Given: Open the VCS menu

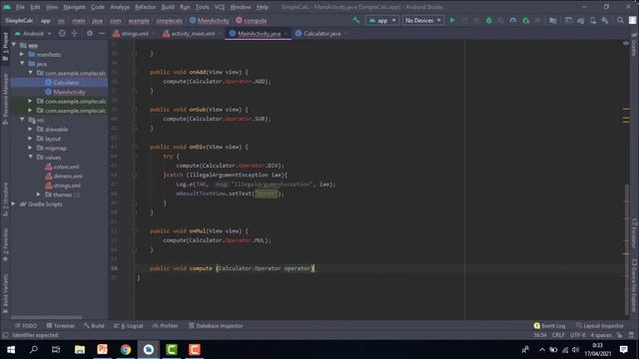Looking at the screenshot, I should (220, 7).
